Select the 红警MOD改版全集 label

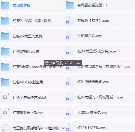(28, 82)
